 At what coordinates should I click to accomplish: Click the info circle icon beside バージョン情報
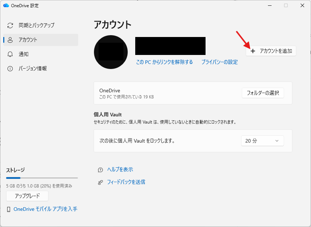pos(10,69)
